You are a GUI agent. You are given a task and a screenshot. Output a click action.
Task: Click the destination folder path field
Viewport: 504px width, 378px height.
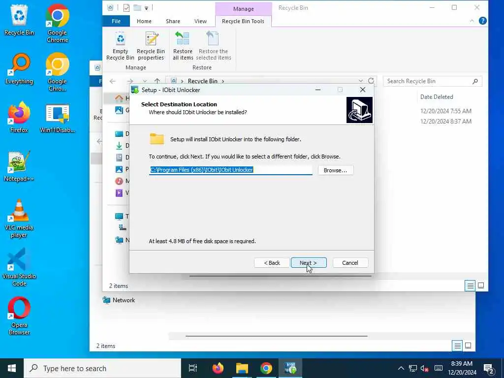[230, 170]
